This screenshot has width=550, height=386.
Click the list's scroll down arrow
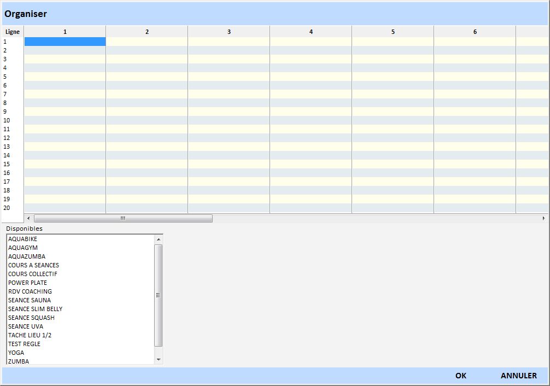[159, 359]
